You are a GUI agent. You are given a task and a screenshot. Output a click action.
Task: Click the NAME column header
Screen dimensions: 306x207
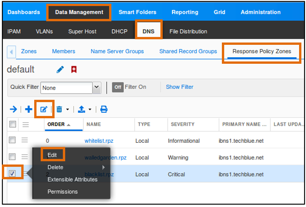94,124
